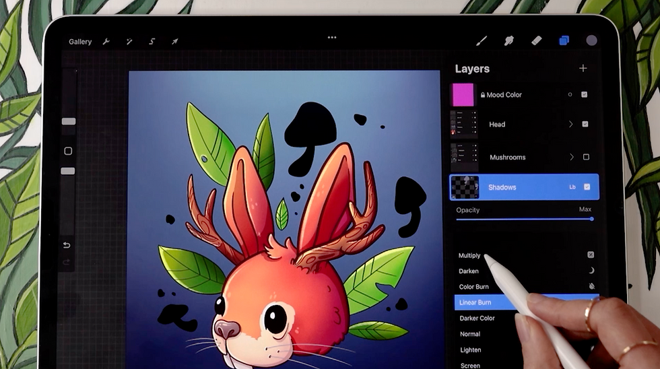
Task: Activate the Selection tool (S icon)
Action: pyautogui.click(x=152, y=41)
